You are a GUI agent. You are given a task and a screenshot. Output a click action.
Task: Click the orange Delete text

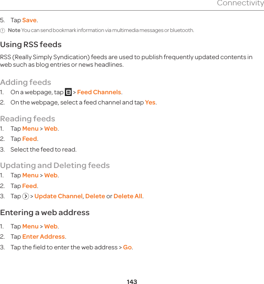tap(95, 196)
